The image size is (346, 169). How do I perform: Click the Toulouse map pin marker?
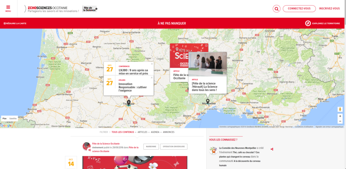[129, 103]
